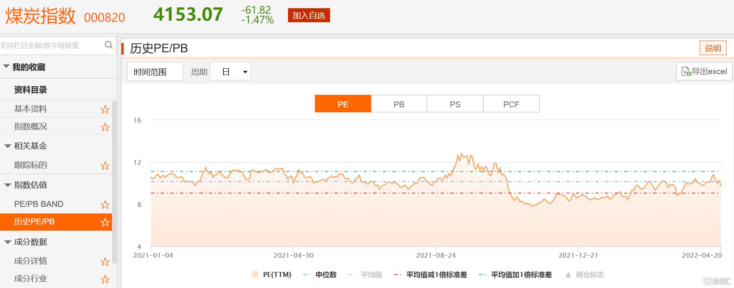
Task: Toggle 中位数 line in legend
Action: coord(320,274)
